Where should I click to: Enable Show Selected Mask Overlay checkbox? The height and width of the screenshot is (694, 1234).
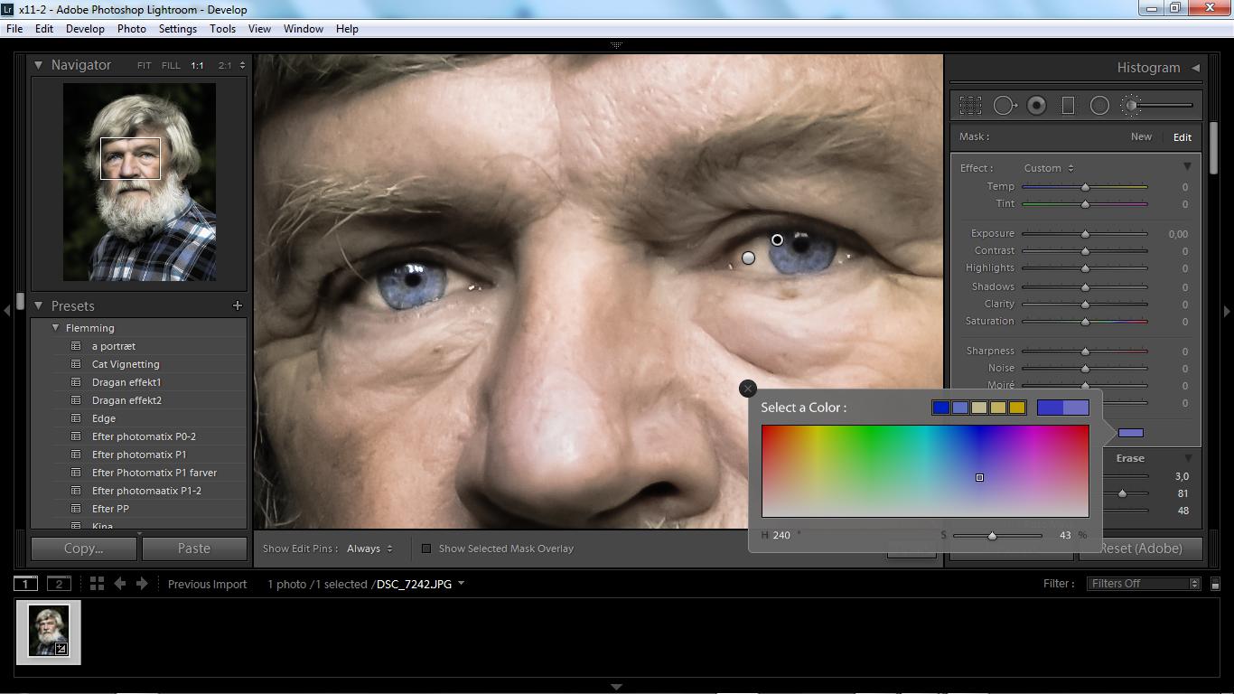[426, 549]
